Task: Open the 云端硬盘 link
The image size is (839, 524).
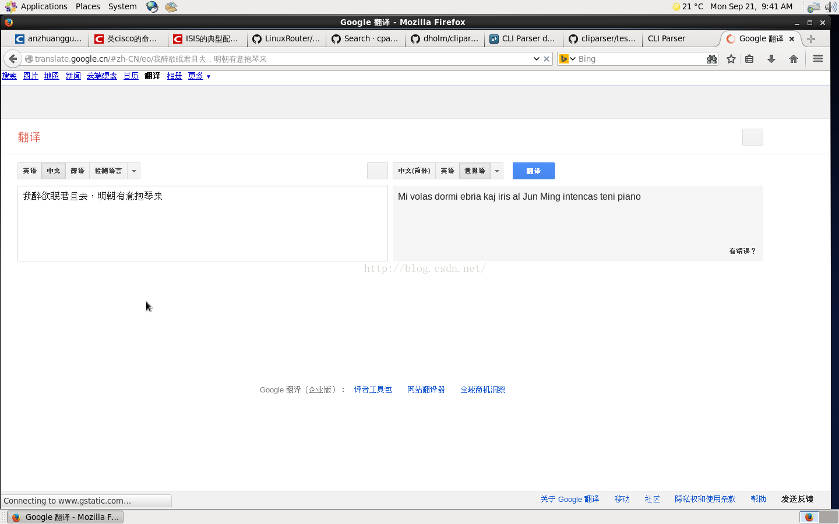Action: (x=102, y=76)
